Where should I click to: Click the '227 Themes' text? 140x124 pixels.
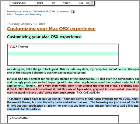20,47
